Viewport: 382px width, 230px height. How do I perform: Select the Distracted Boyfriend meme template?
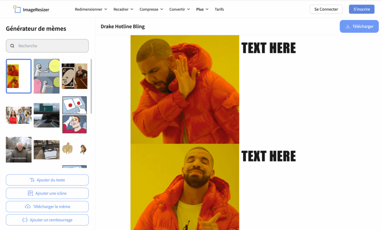tap(19, 115)
